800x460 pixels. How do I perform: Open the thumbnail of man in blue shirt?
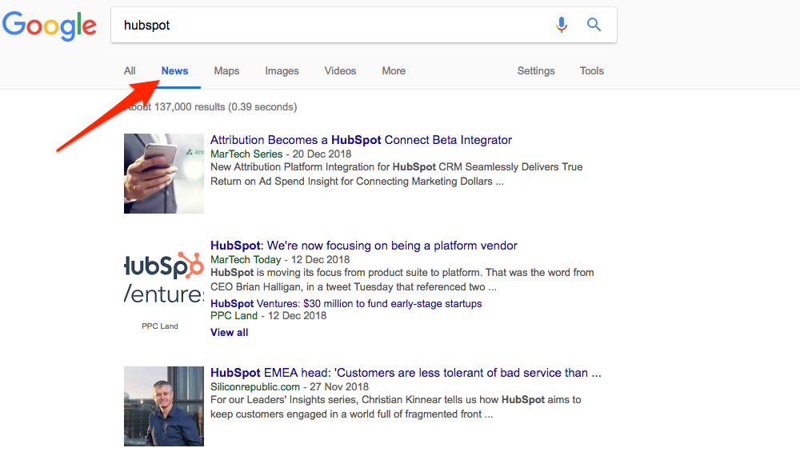click(x=164, y=406)
